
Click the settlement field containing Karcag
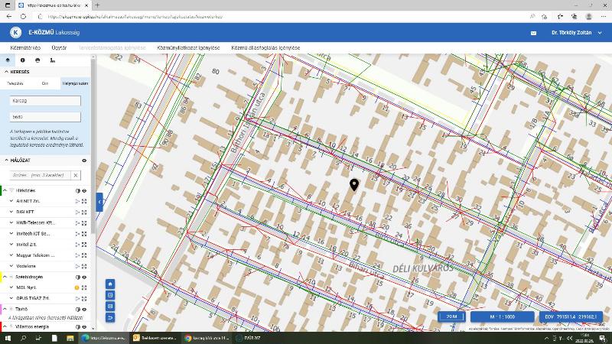pos(45,101)
